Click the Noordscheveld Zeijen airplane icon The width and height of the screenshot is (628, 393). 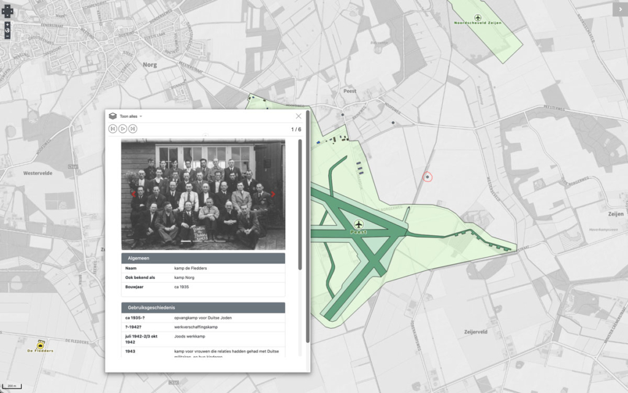click(x=478, y=17)
